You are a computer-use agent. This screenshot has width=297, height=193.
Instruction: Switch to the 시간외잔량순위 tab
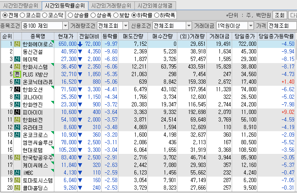pyautogui.click(x=21, y=5)
